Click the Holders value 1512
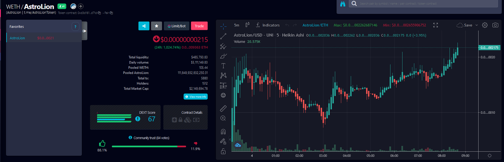 tap(205, 83)
